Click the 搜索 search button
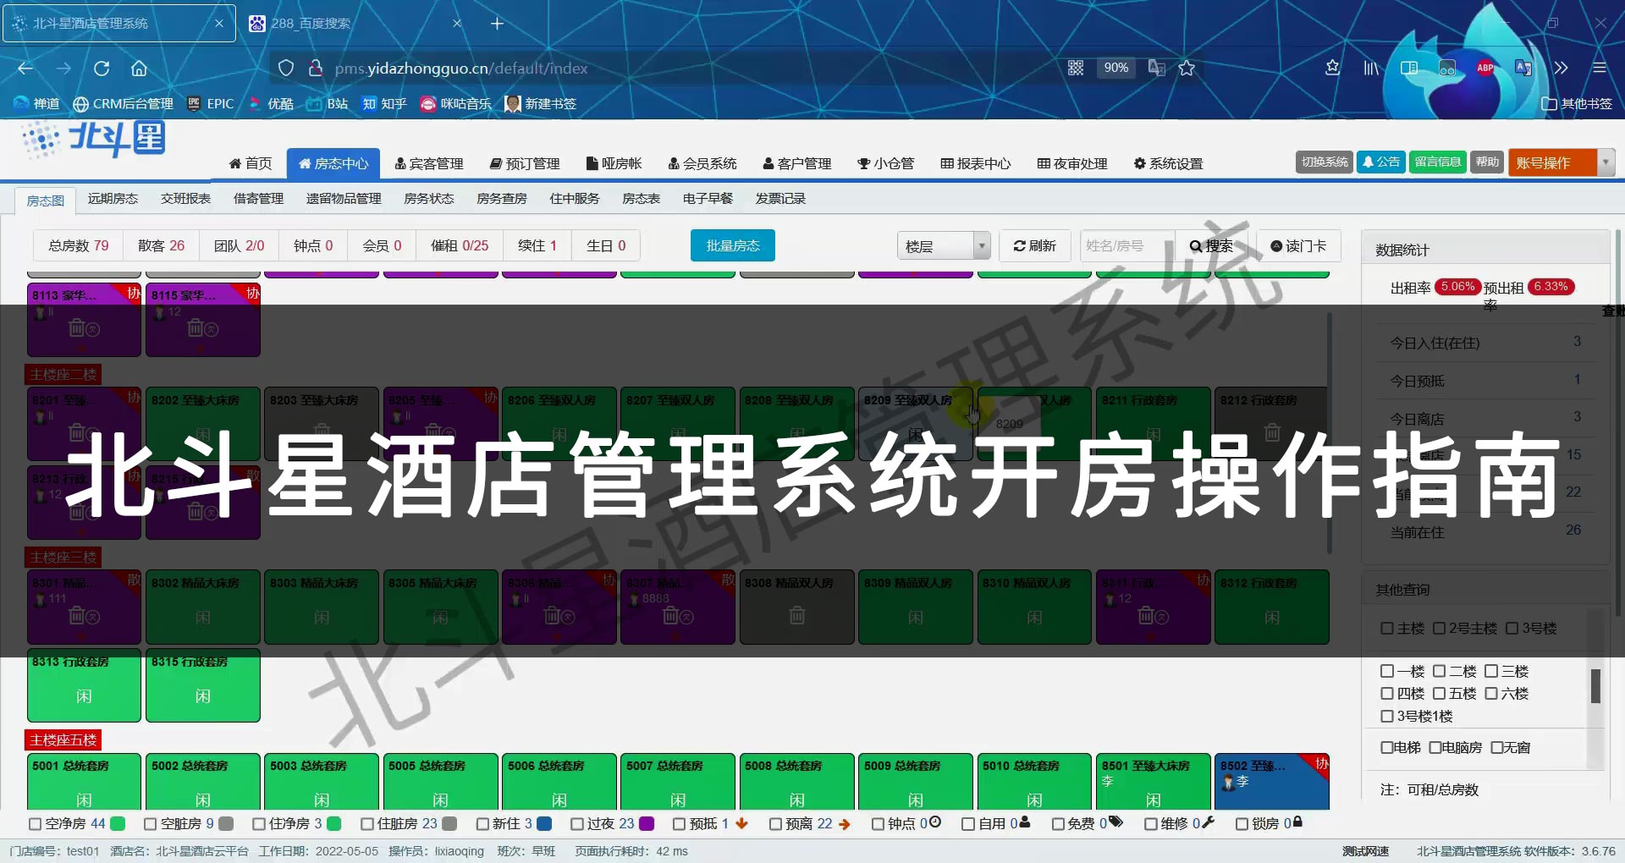This screenshot has height=863, width=1625. pyautogui.click(x=1211, y=245)
